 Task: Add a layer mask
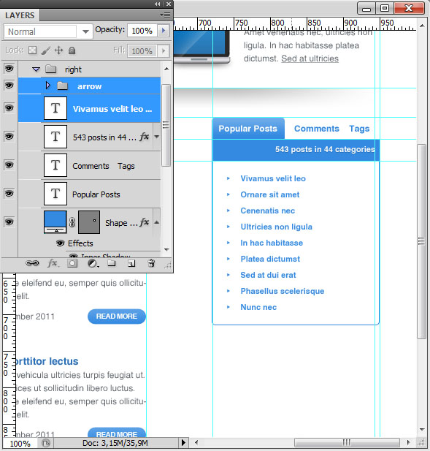click(x=72, y=263)
